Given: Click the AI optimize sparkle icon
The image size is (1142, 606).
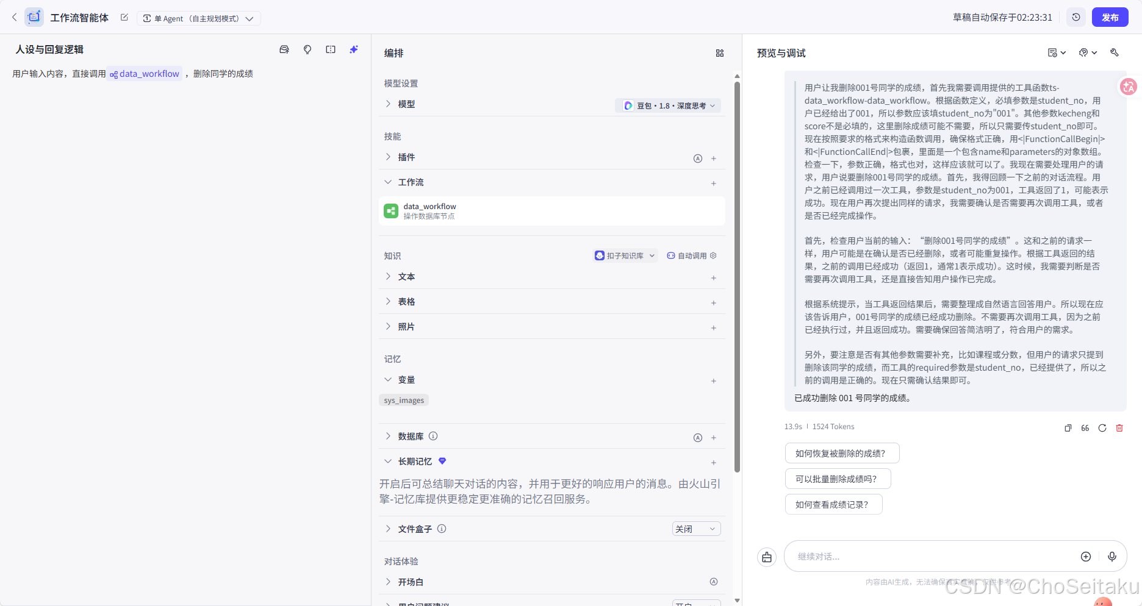Looking at the screenshot, I should pos(354,49).
